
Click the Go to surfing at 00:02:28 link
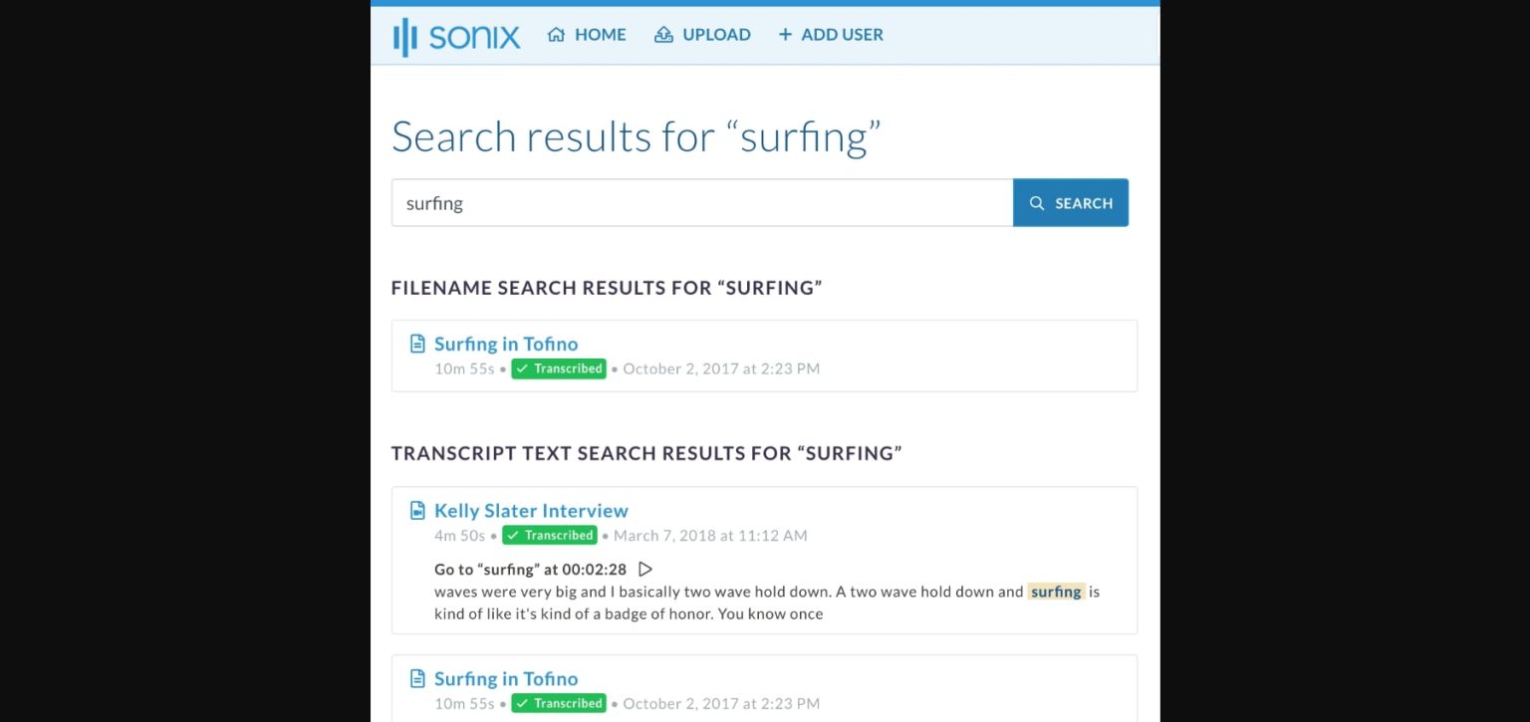coord(531,569)
